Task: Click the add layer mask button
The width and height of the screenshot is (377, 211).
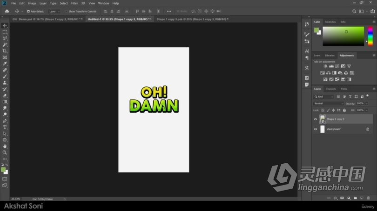Action: tap(342, 198)
